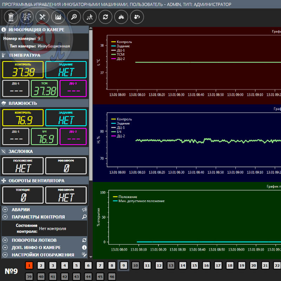Select chamber 16 button
The image size is (281, 281).
pyautogui.click(x=206, y=266)
